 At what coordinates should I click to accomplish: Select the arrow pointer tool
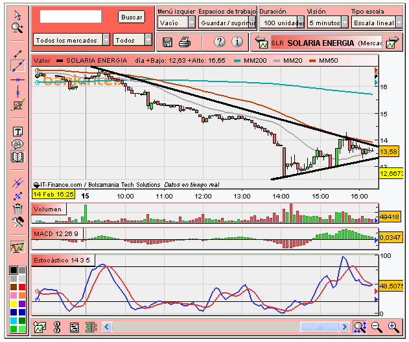pyautogui.click(x=18, y=16)
